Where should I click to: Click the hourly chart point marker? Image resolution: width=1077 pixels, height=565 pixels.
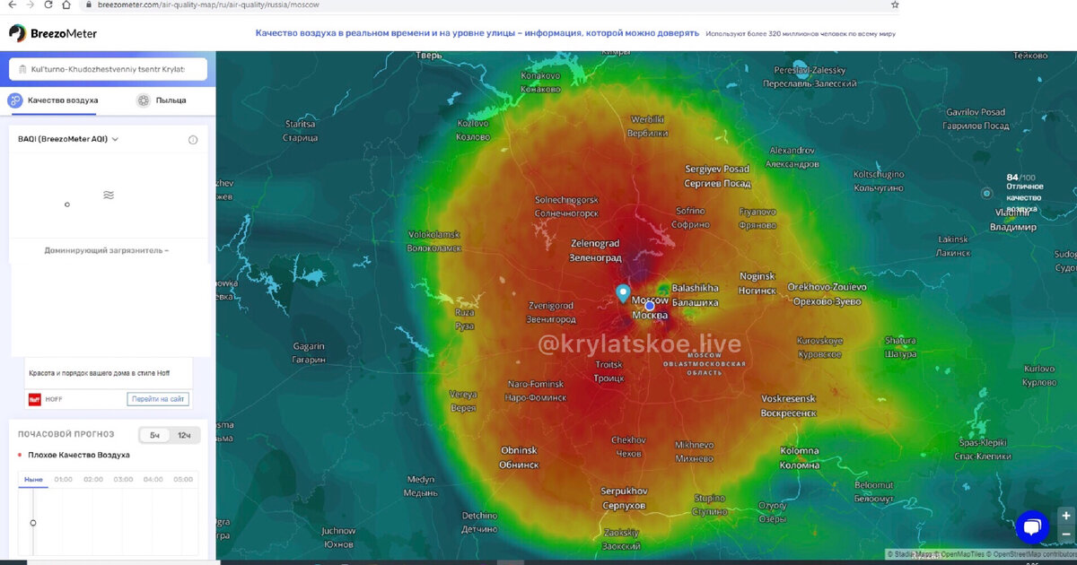33,523
